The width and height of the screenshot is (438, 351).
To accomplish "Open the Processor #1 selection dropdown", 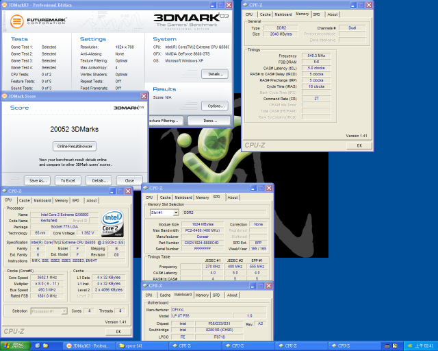I will click(64, 311).
